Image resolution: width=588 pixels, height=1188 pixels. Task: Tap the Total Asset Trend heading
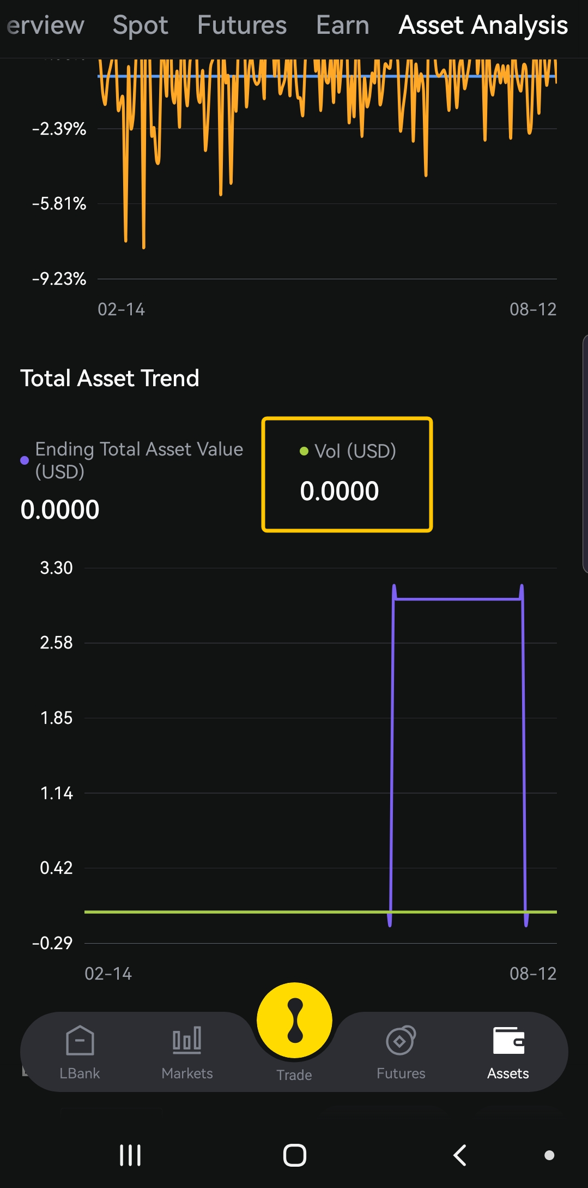click(110, 378)
